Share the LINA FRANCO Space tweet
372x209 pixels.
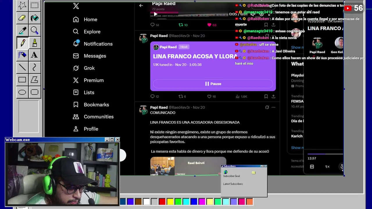(x=273, y=96)
